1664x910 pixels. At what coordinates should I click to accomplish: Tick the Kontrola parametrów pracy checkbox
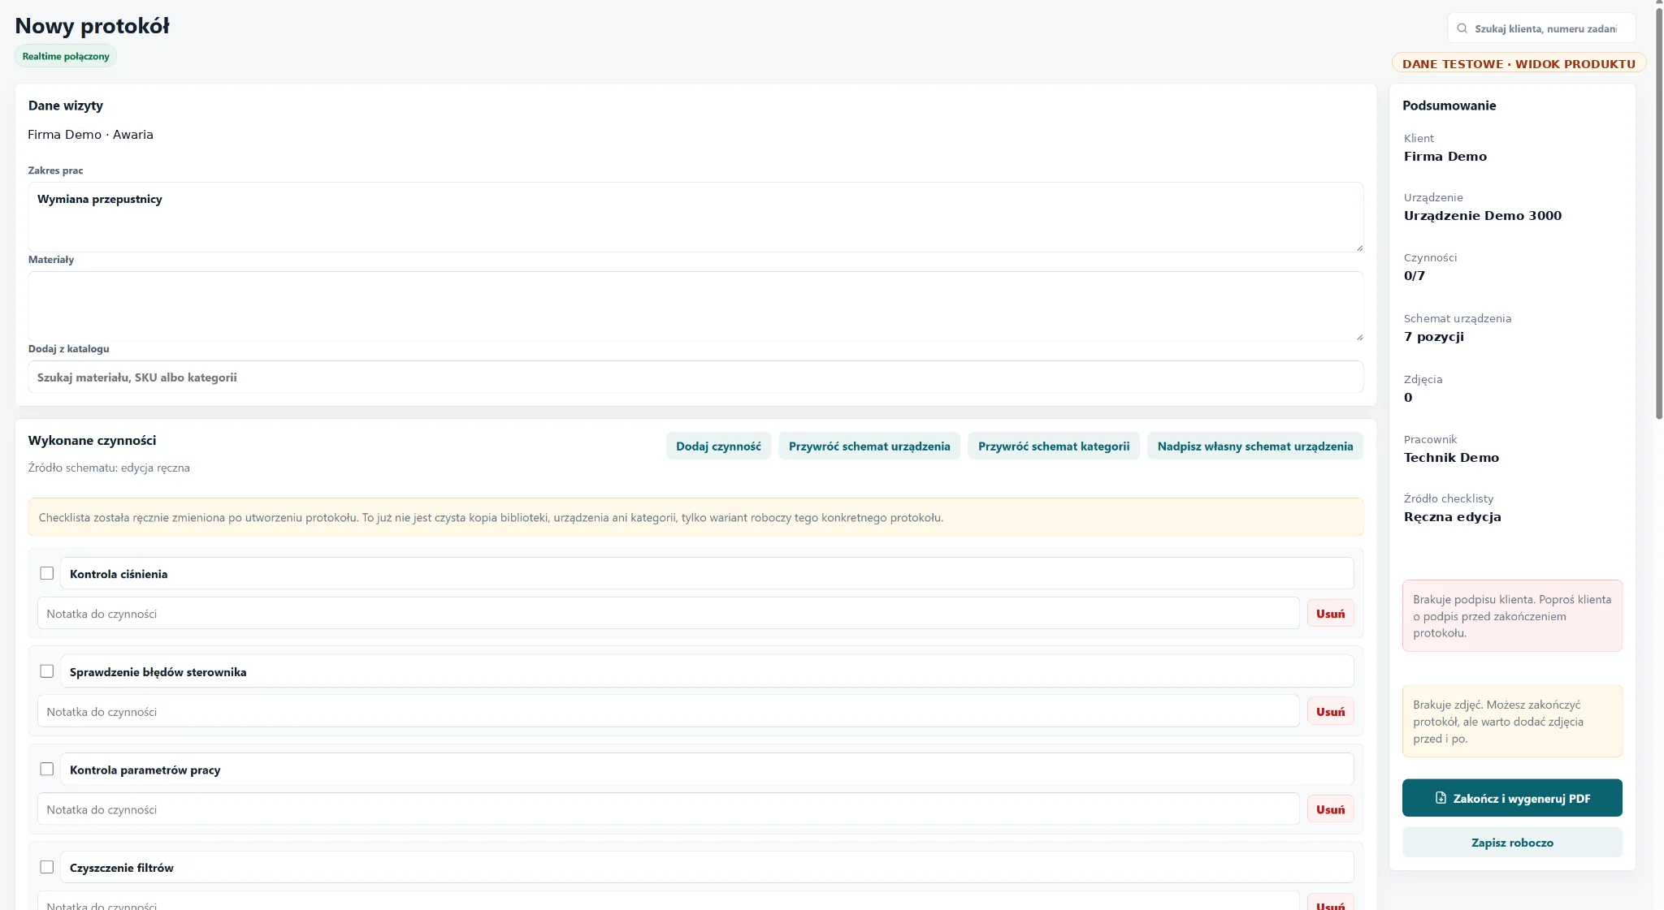tap(47, 769)
